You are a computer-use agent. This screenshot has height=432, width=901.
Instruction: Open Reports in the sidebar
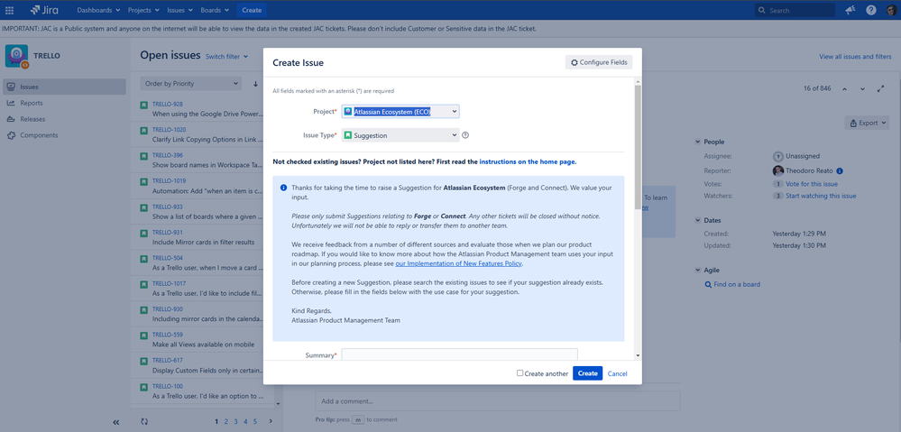point(31,104)
